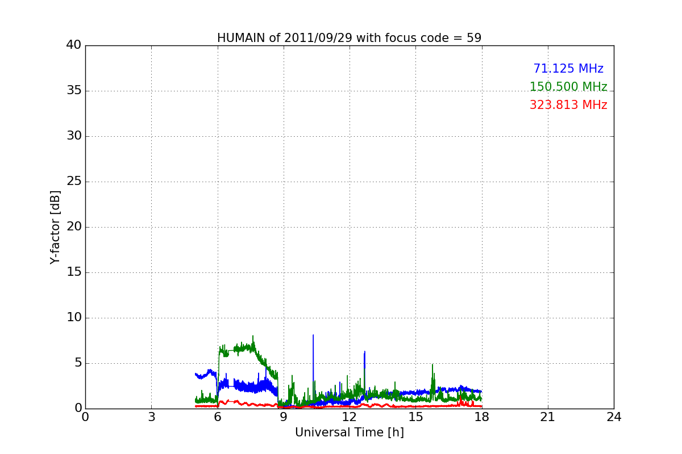This screenshot has height=454, width=682.
Task: Click the y-axis tick label 25
Action: pos(74,182)
